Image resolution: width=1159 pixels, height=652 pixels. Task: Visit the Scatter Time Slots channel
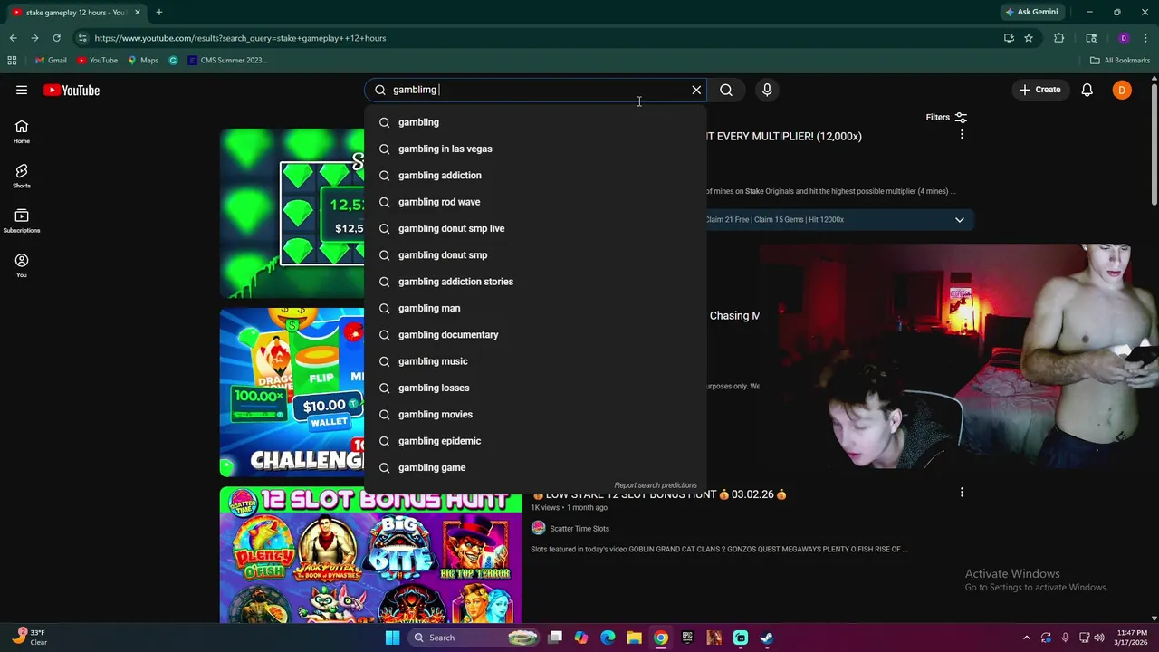579,529
